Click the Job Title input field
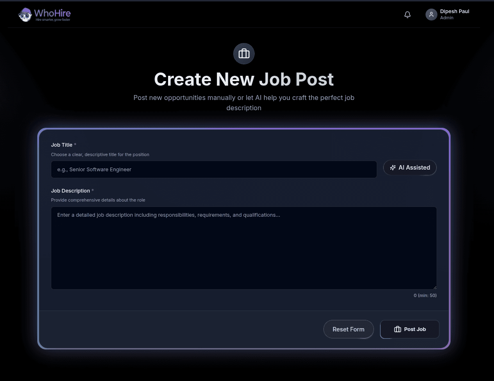494x381 pixels. click(x=214, y=169)
